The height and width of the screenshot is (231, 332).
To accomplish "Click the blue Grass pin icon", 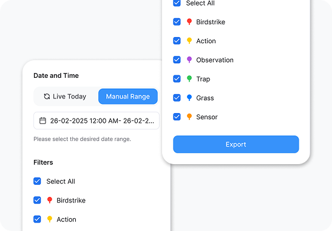I will click(189, 98).
